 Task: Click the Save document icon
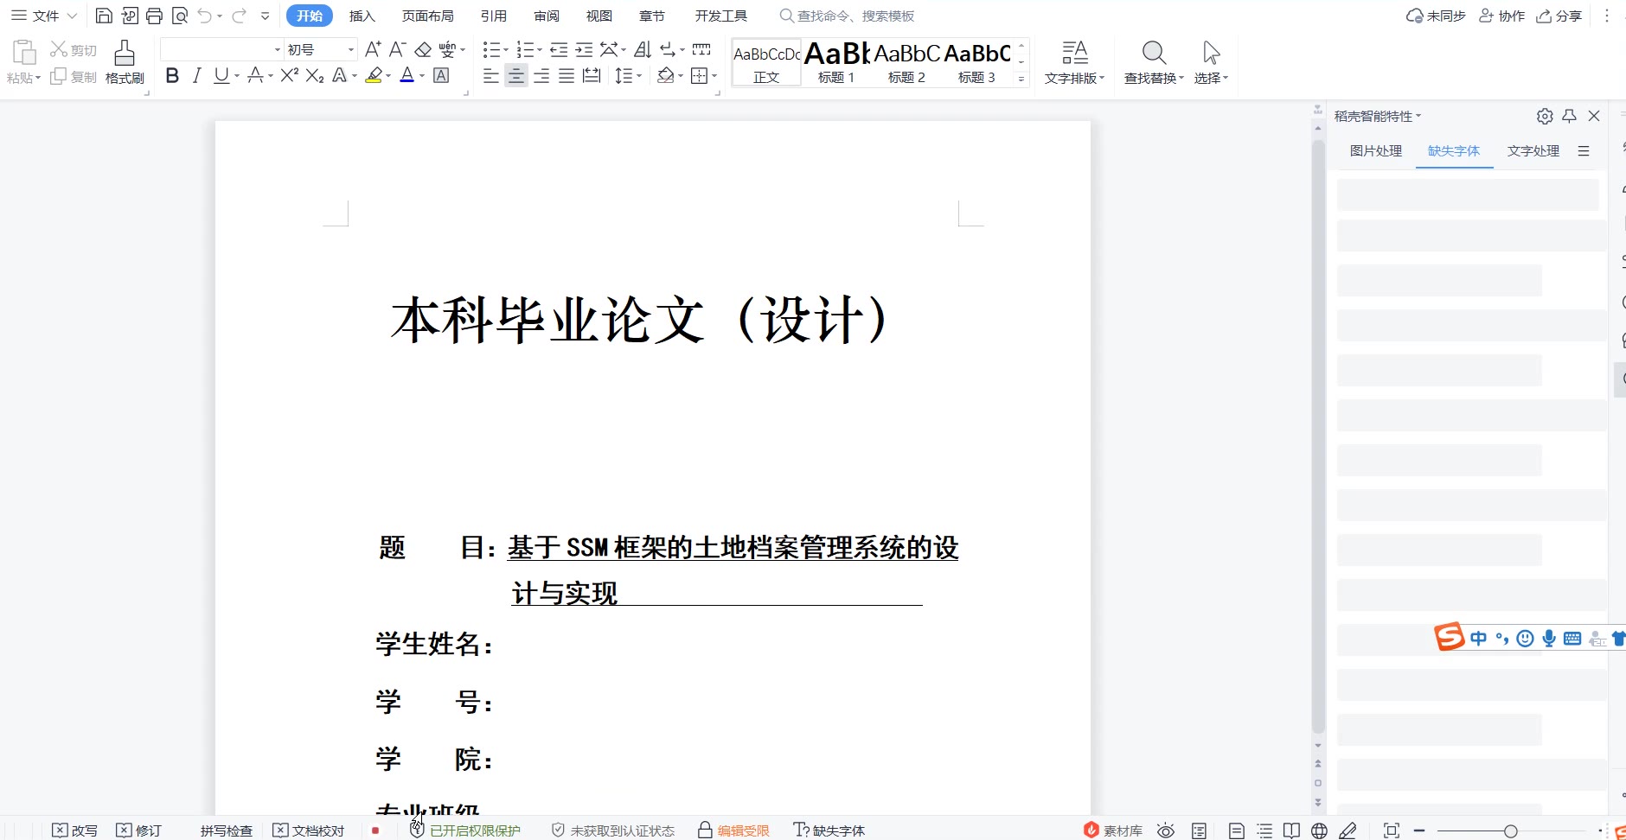click(104, 16)
